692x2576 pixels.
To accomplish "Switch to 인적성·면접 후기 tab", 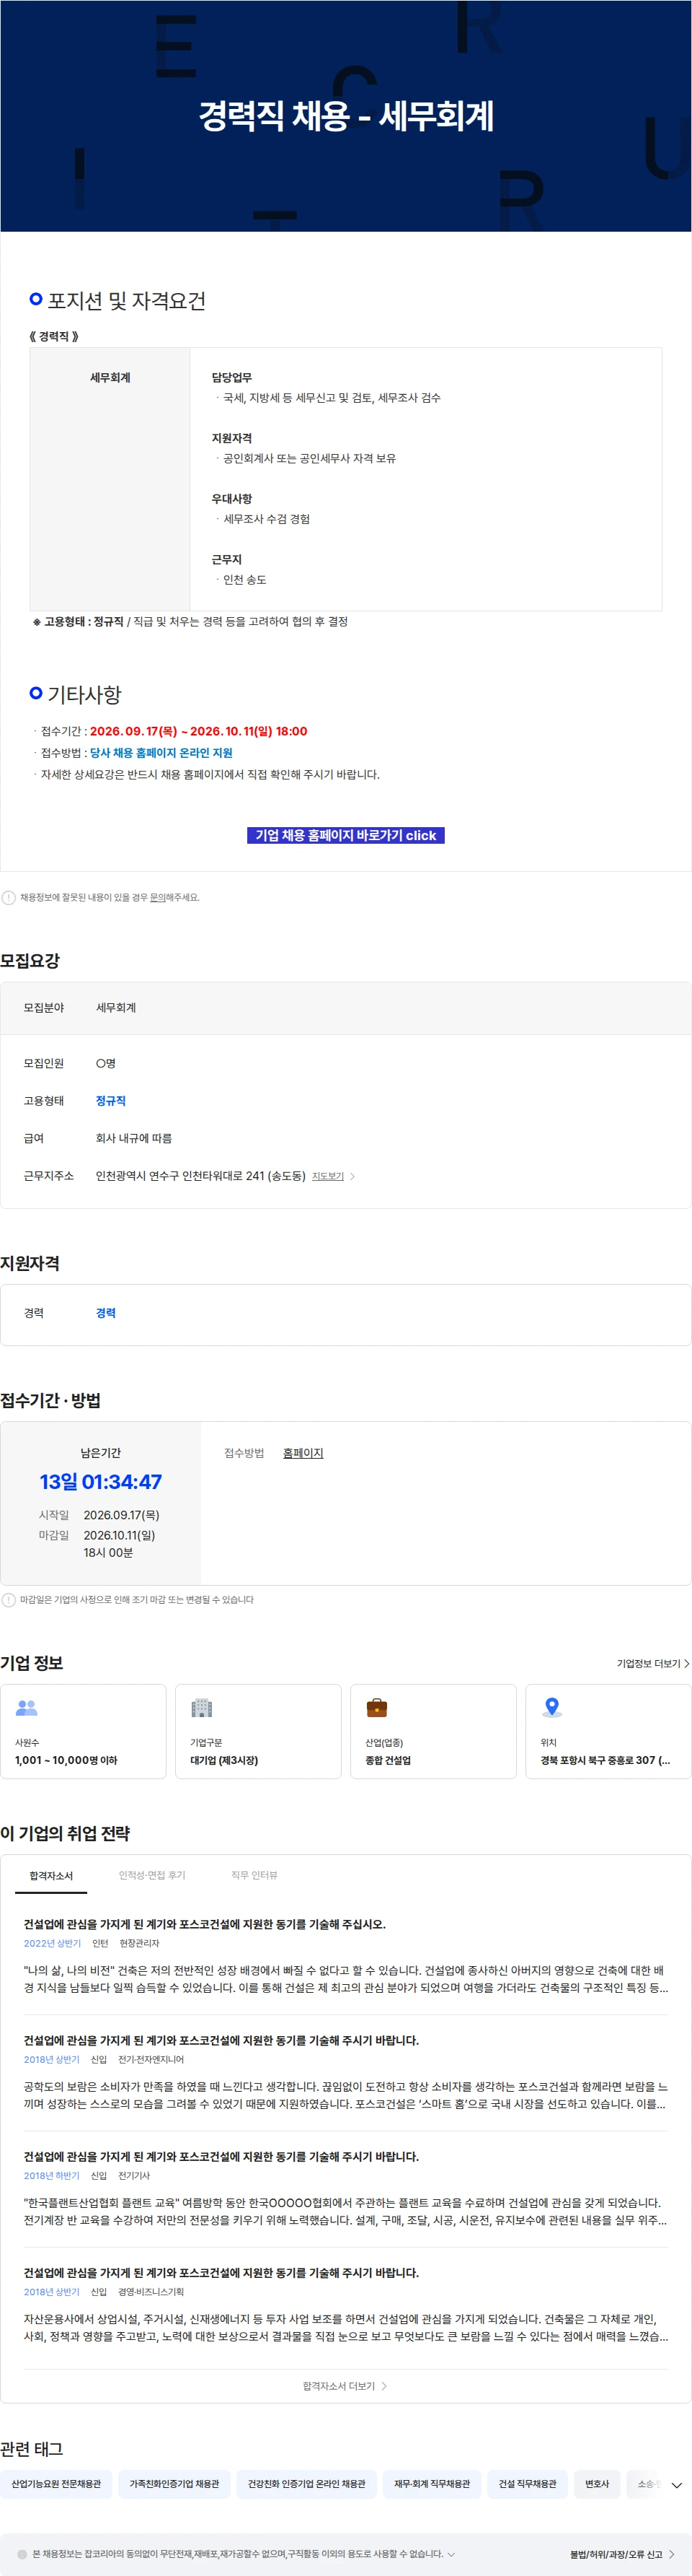I will point(152,1875).
